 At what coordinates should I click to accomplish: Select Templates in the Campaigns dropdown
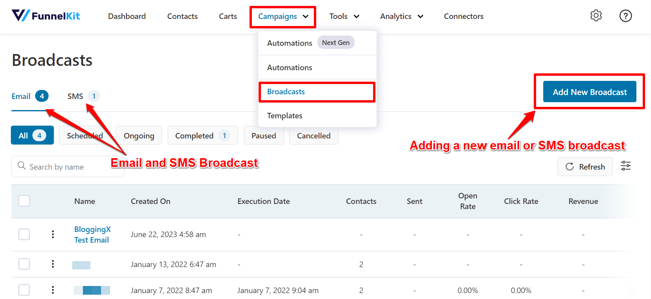coord(317,116)
